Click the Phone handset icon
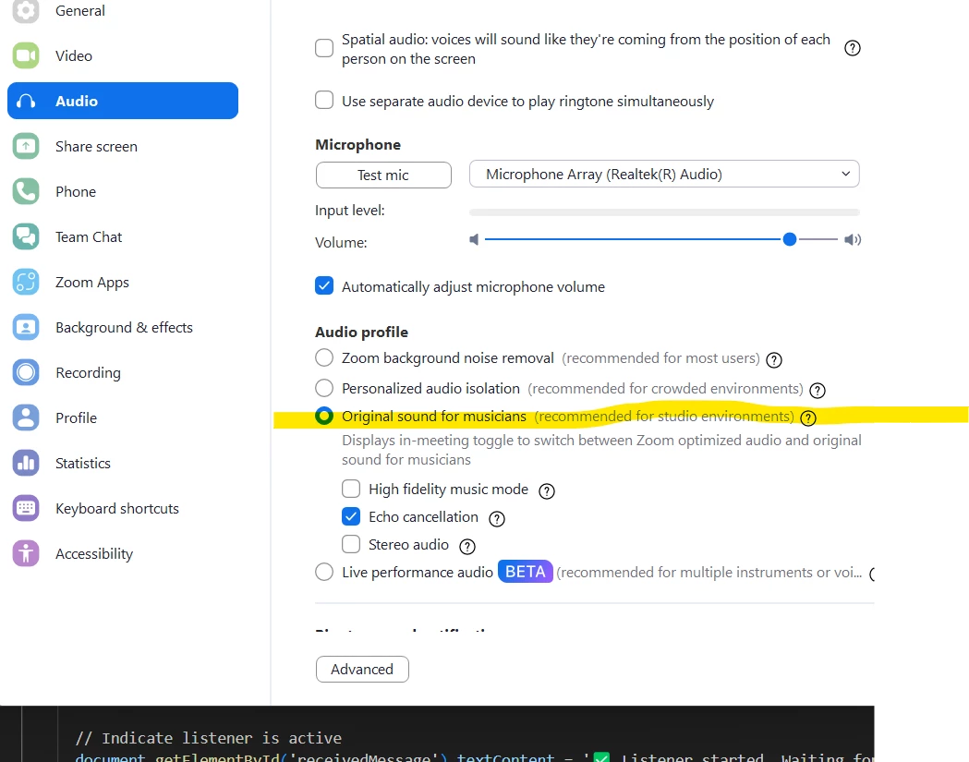Screen dimensions: 969x762 26,191
